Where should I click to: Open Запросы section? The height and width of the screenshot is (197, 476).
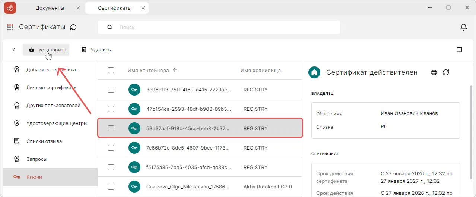(50, 159)
